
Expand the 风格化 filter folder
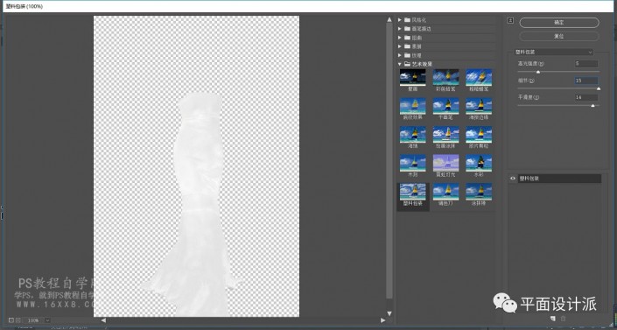pyautogui.click(x=400, y=19)
